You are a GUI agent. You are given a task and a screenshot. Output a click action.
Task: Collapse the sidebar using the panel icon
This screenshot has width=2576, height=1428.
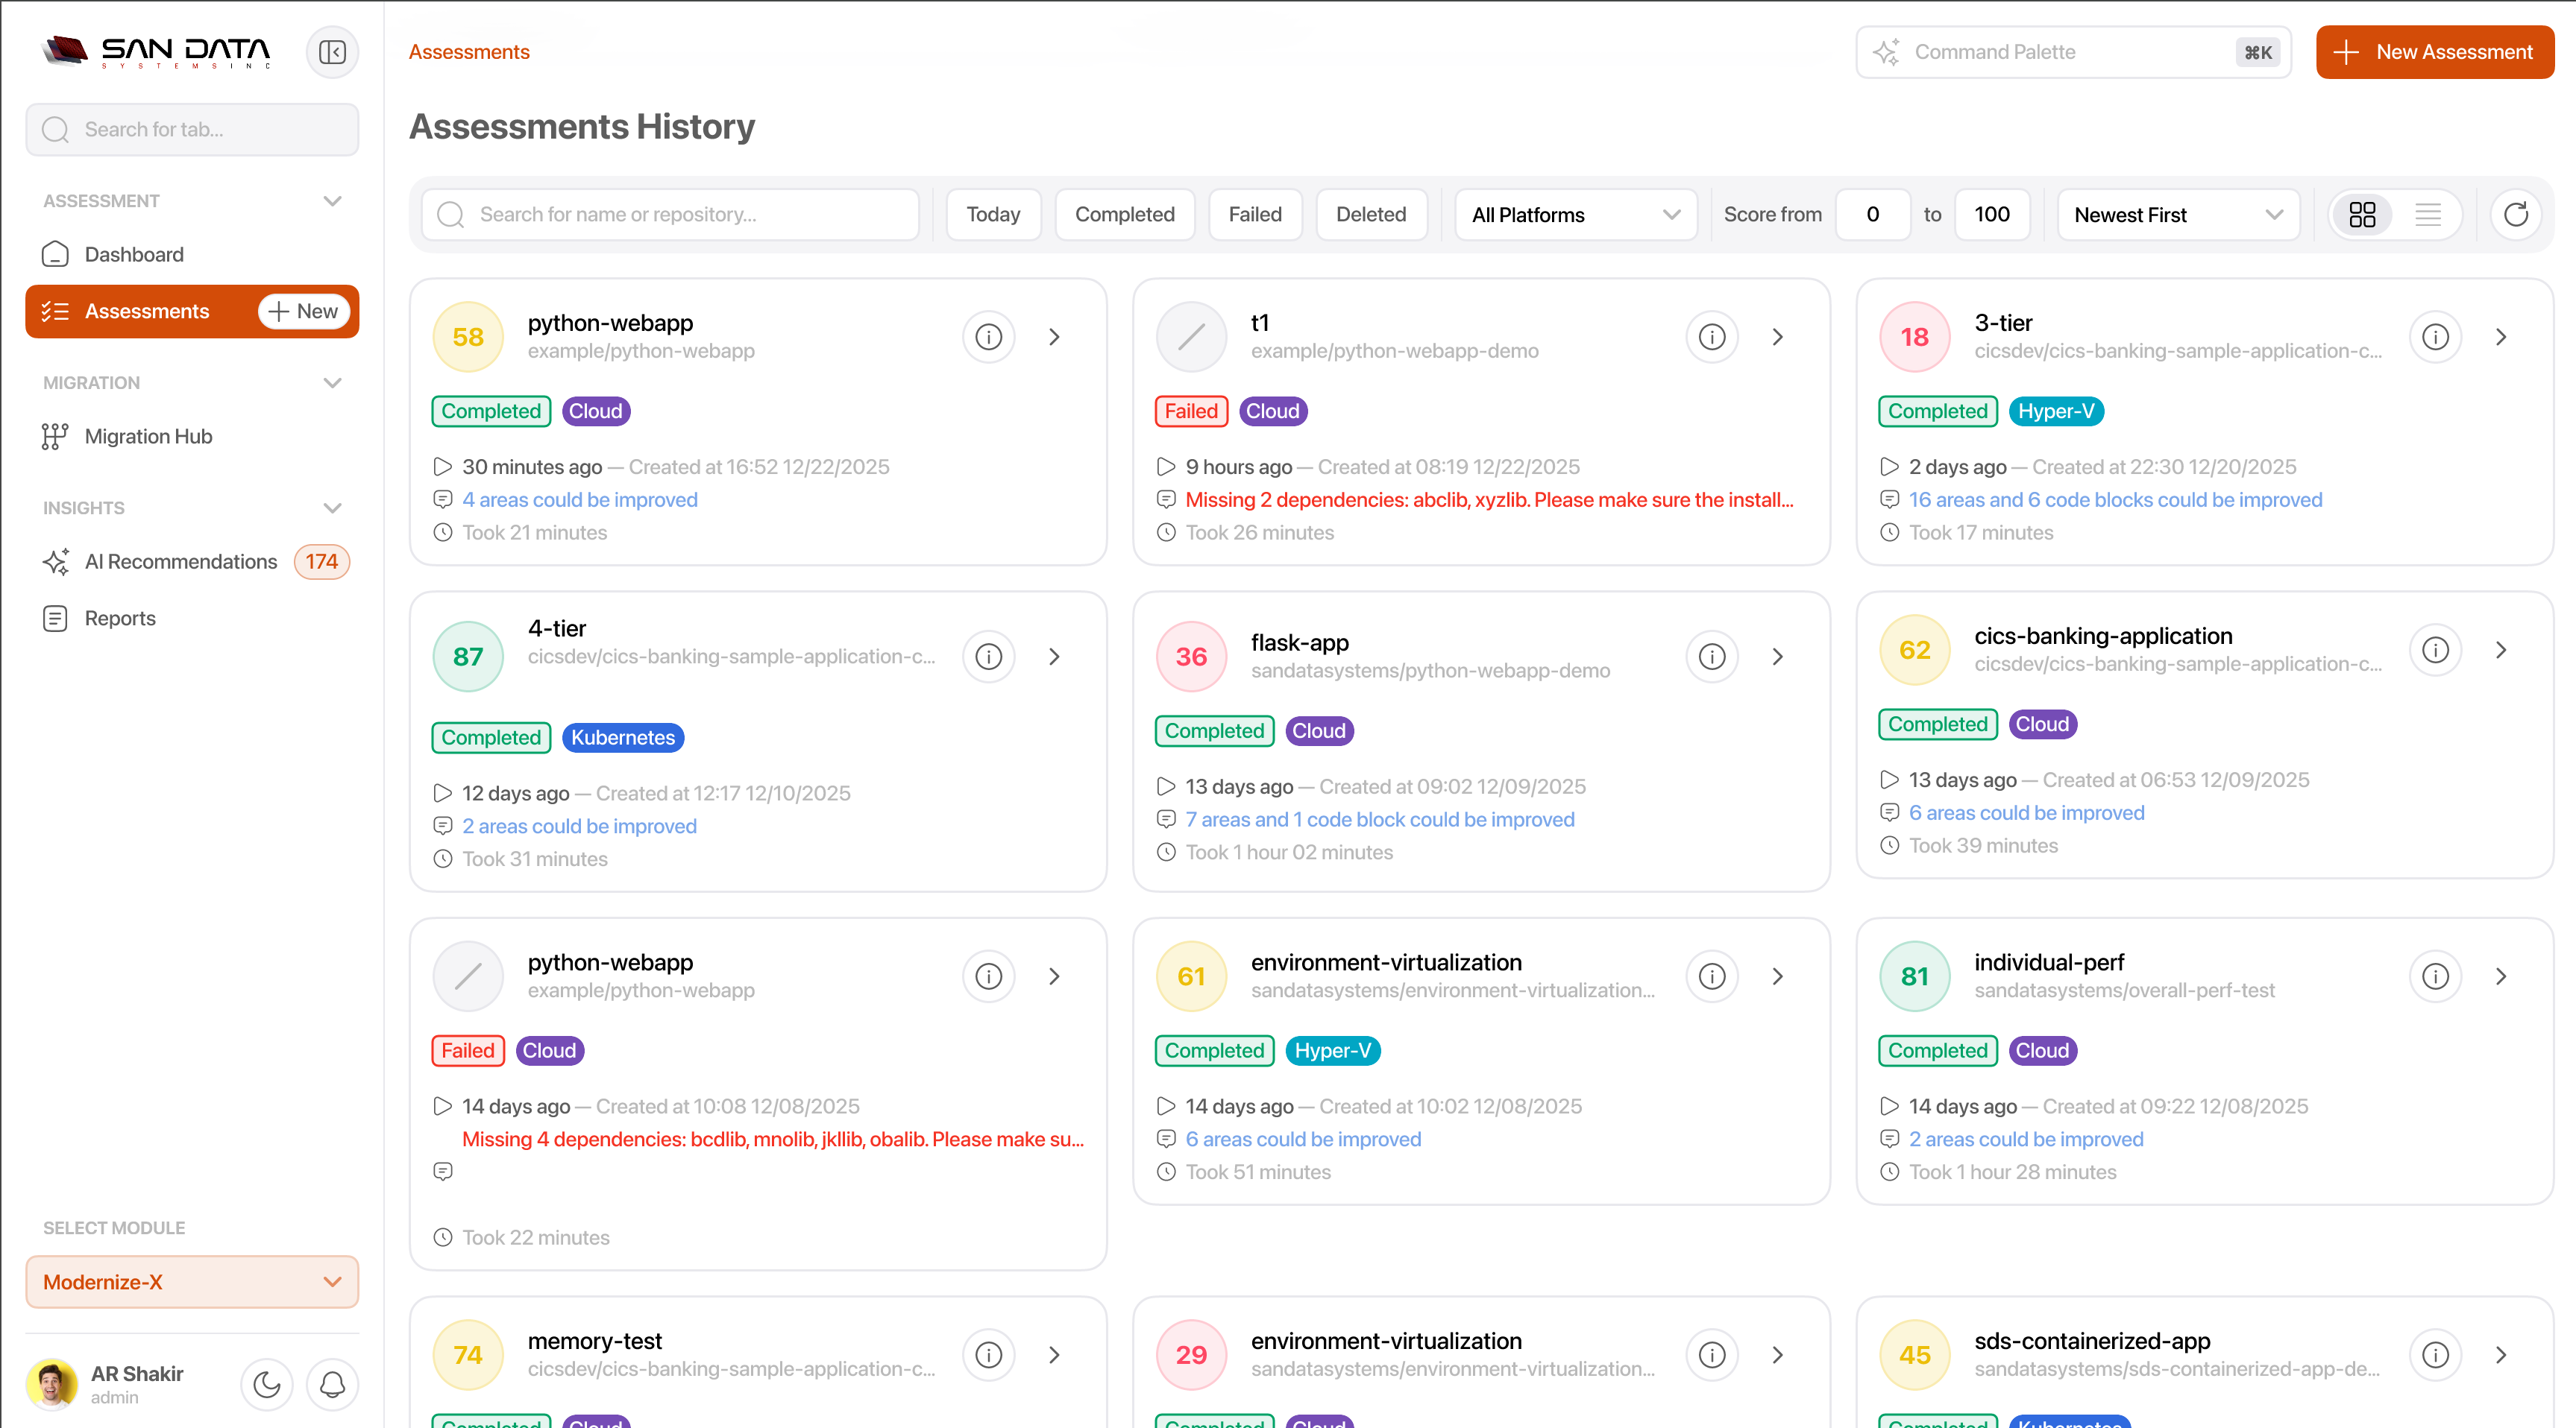pyautogui.click(x=332, y=52)
